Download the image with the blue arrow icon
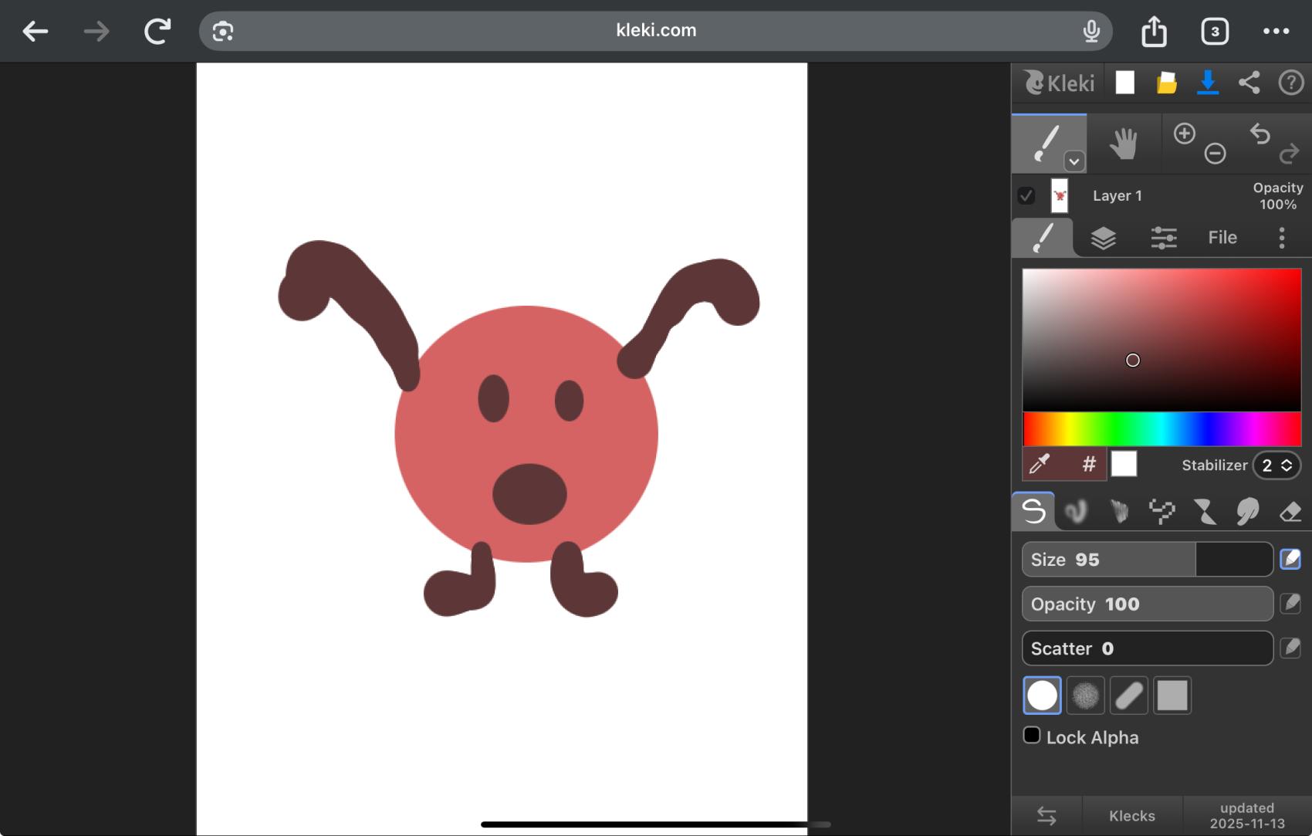 point(1208,83)
